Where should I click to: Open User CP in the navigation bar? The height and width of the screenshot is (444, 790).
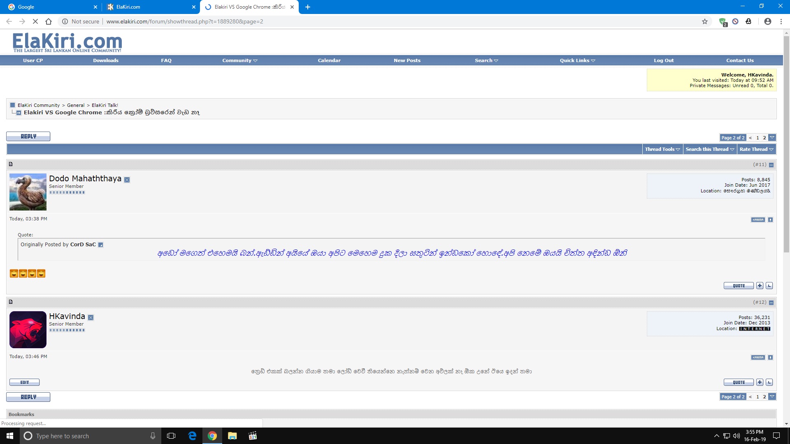pos(33,60)
